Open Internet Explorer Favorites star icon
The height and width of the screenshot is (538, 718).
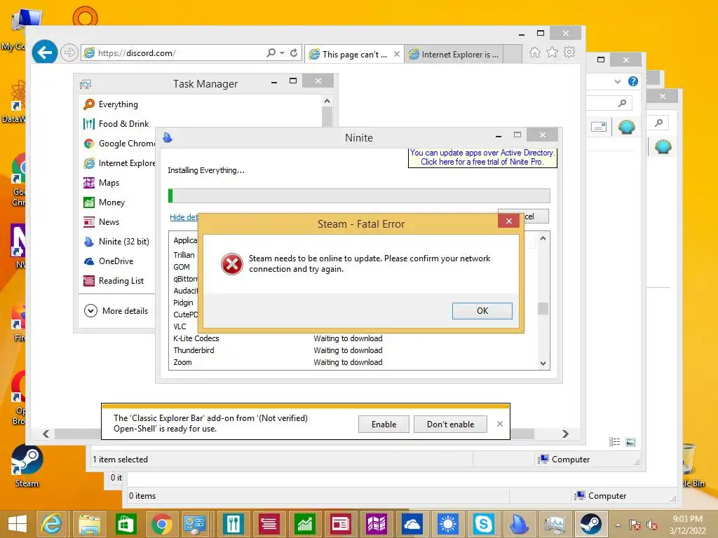[553, 52]
